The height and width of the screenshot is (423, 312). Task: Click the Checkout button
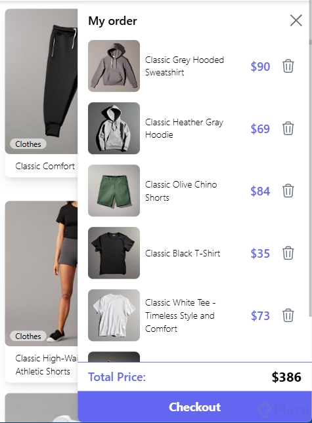194,407
